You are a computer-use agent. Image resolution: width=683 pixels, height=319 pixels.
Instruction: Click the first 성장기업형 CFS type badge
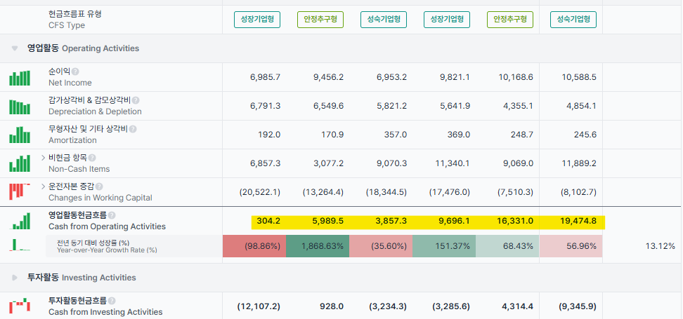point(257,20)
